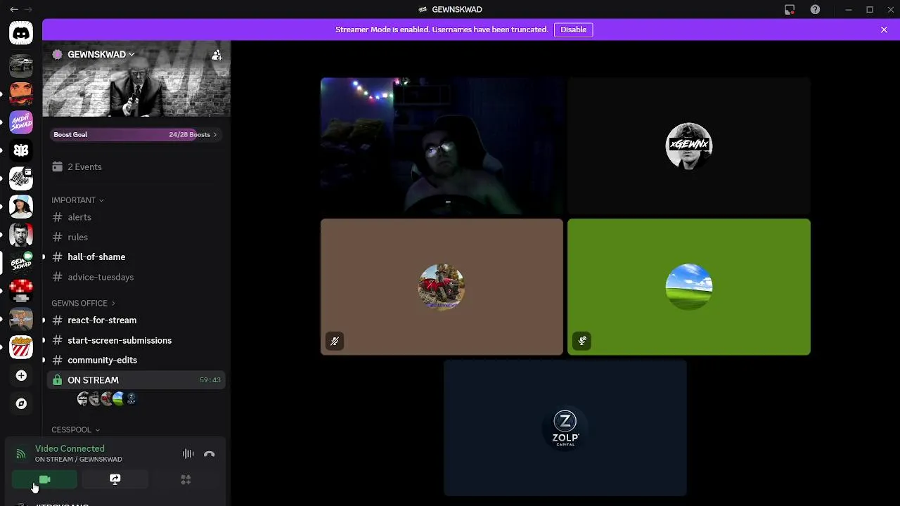Focus the brown tractor avatar tile
The width and height of the screenshot is (900, 506).
(x=442, y=287)
